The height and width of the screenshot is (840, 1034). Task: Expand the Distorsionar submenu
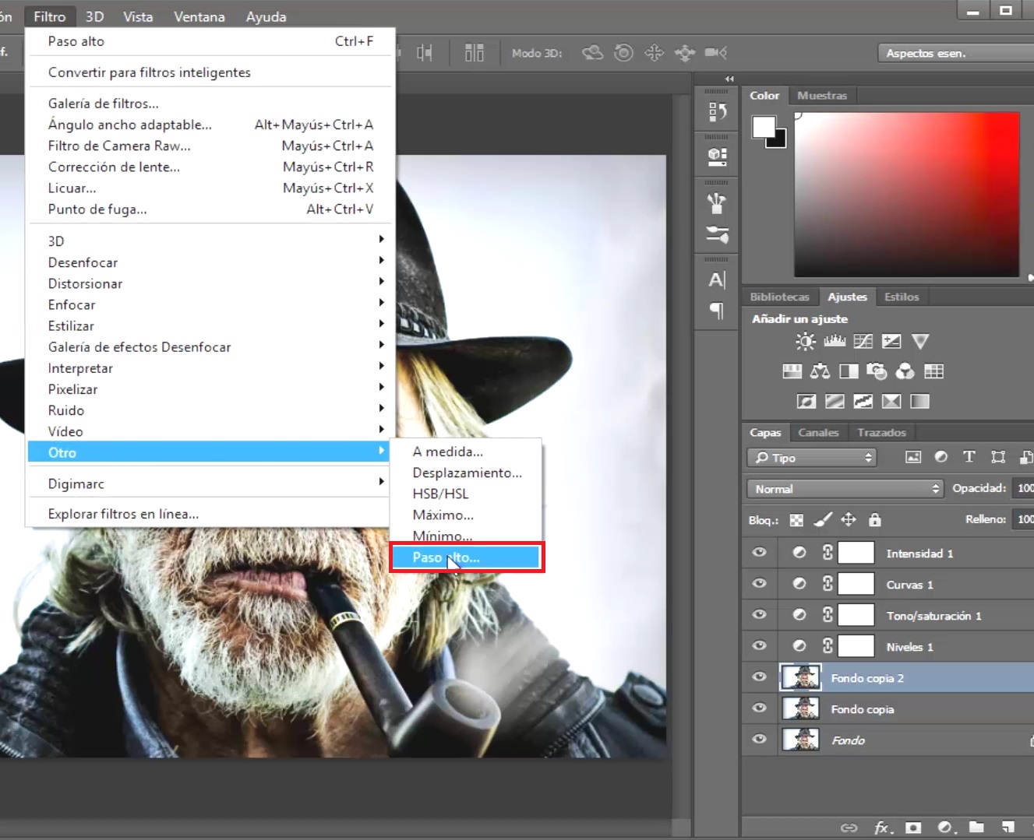coord(210,283)
